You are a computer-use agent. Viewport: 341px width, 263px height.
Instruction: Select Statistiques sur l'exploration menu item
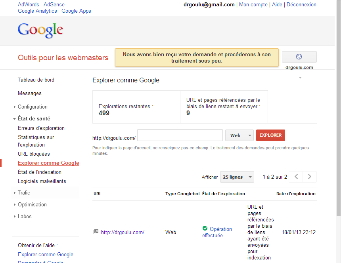(36, 141)
